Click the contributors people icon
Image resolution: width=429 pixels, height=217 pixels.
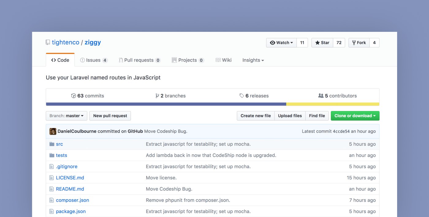click(321, 96)
